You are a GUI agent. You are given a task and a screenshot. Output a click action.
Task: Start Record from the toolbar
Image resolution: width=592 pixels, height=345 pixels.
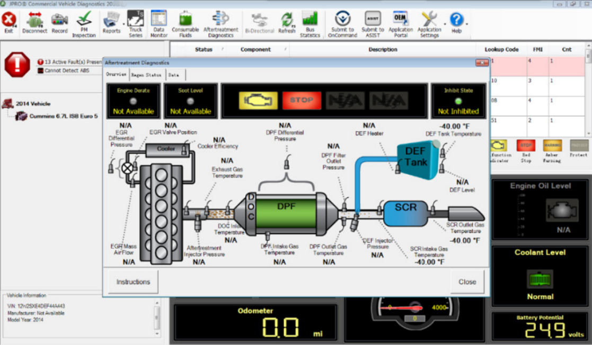click(59, 23)
